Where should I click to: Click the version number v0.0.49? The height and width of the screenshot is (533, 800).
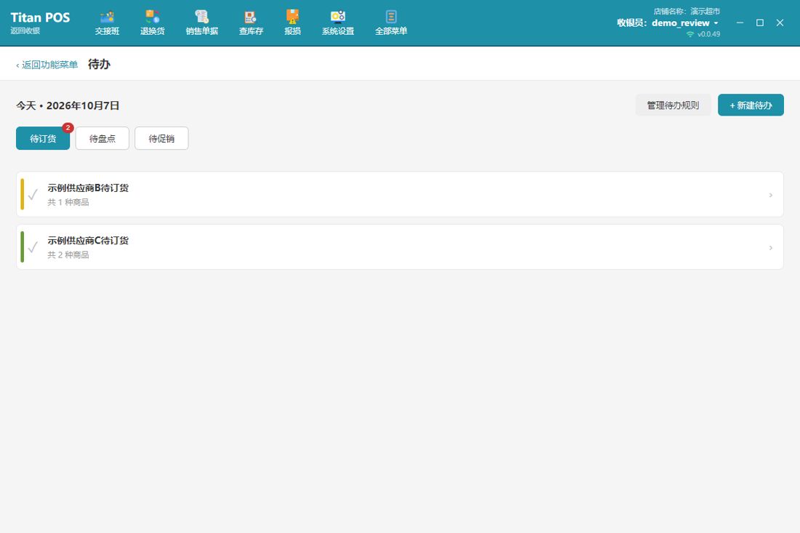708,34
